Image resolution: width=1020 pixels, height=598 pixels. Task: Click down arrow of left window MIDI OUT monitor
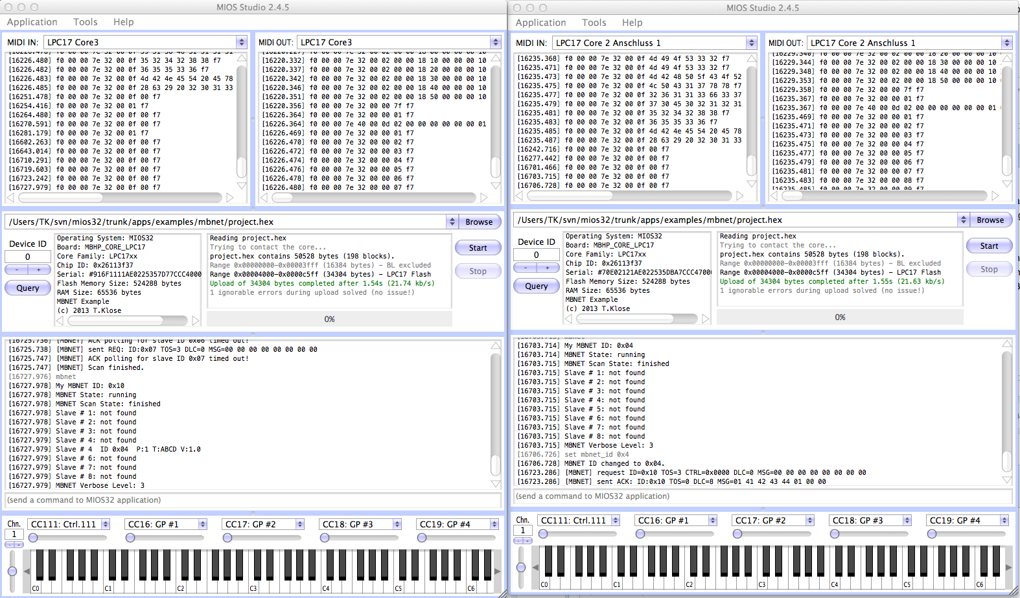coord(496,186)
